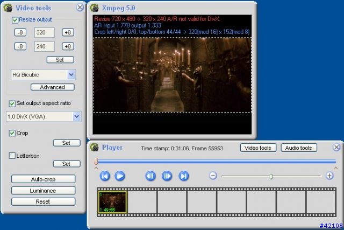Click the AR input 1.778 output 1.333 text
The image size is (344, 230).
point(127,25)
